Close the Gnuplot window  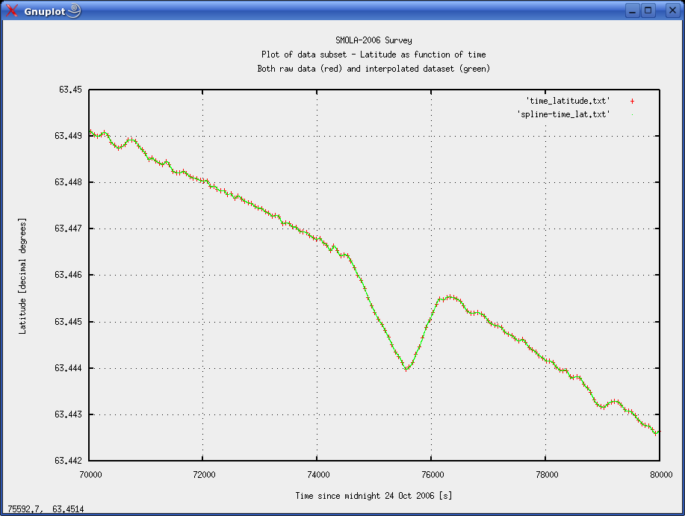[669, 10]
